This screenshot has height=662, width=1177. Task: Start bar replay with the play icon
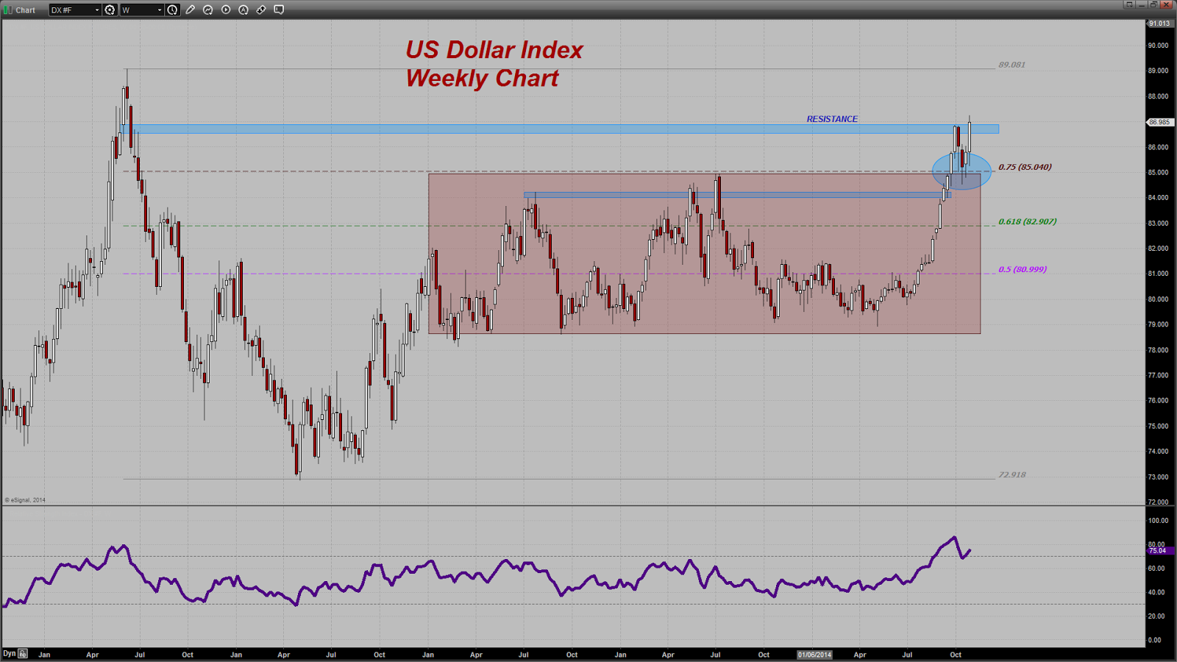[226, 10]
